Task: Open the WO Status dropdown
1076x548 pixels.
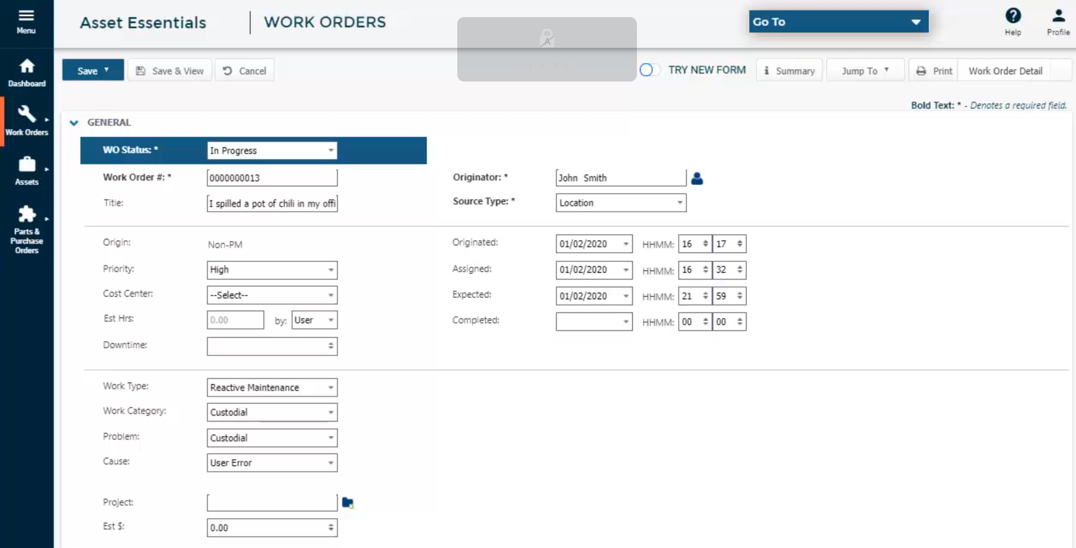Action: click(x=330, y=150)
